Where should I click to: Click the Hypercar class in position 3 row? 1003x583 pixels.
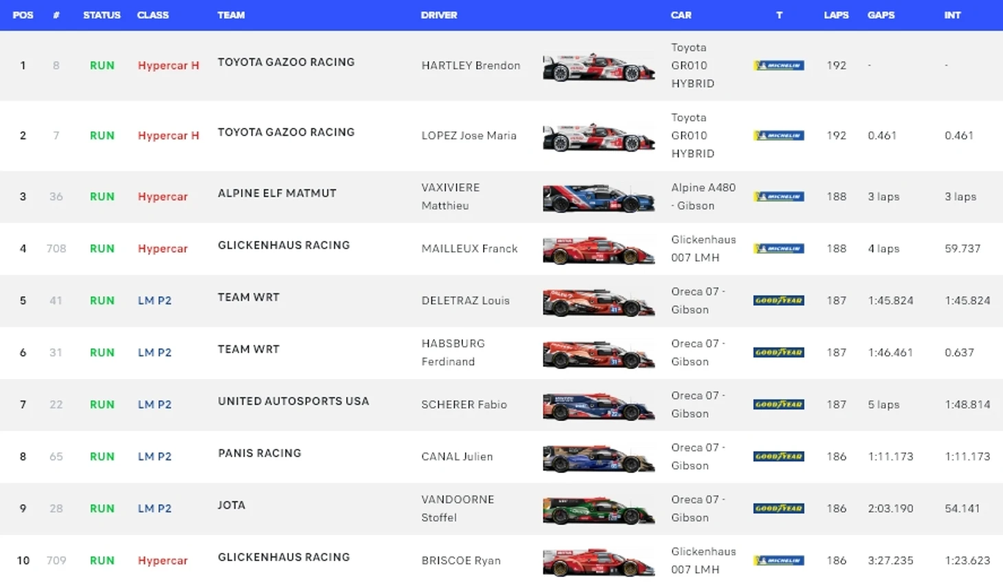click(x=162, y=196)
